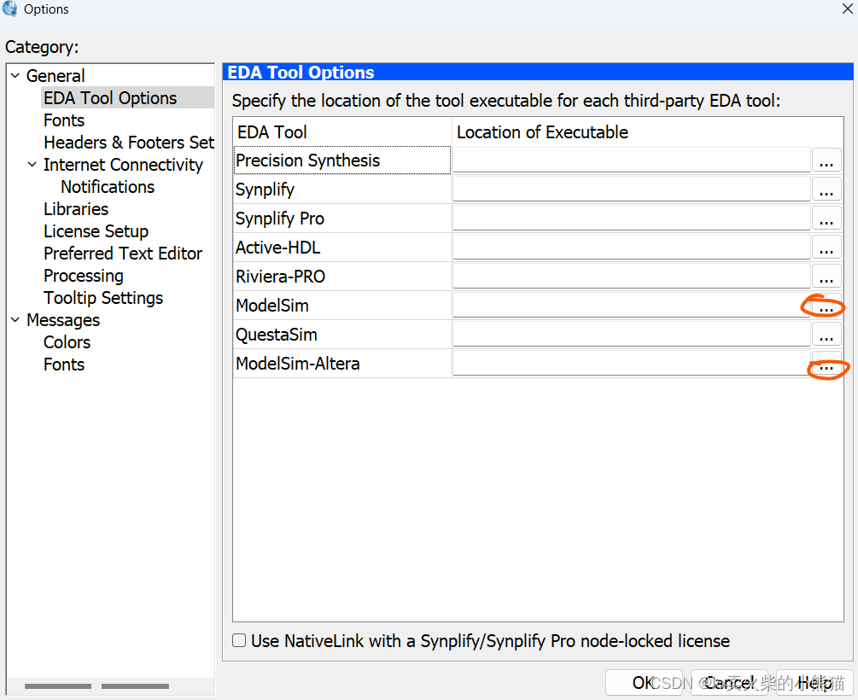858x700 pixels.
Task: Open browse dialog for Precision Synthesis
Action: pos(826,160)
